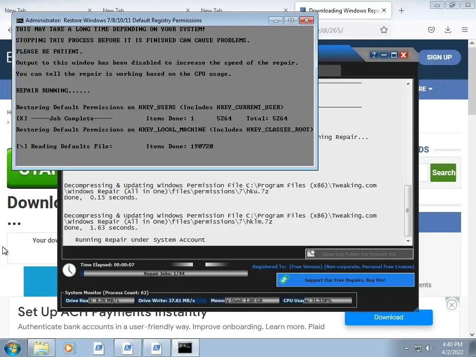Click the website menu dropdown arrow after RE

(430, 89)
